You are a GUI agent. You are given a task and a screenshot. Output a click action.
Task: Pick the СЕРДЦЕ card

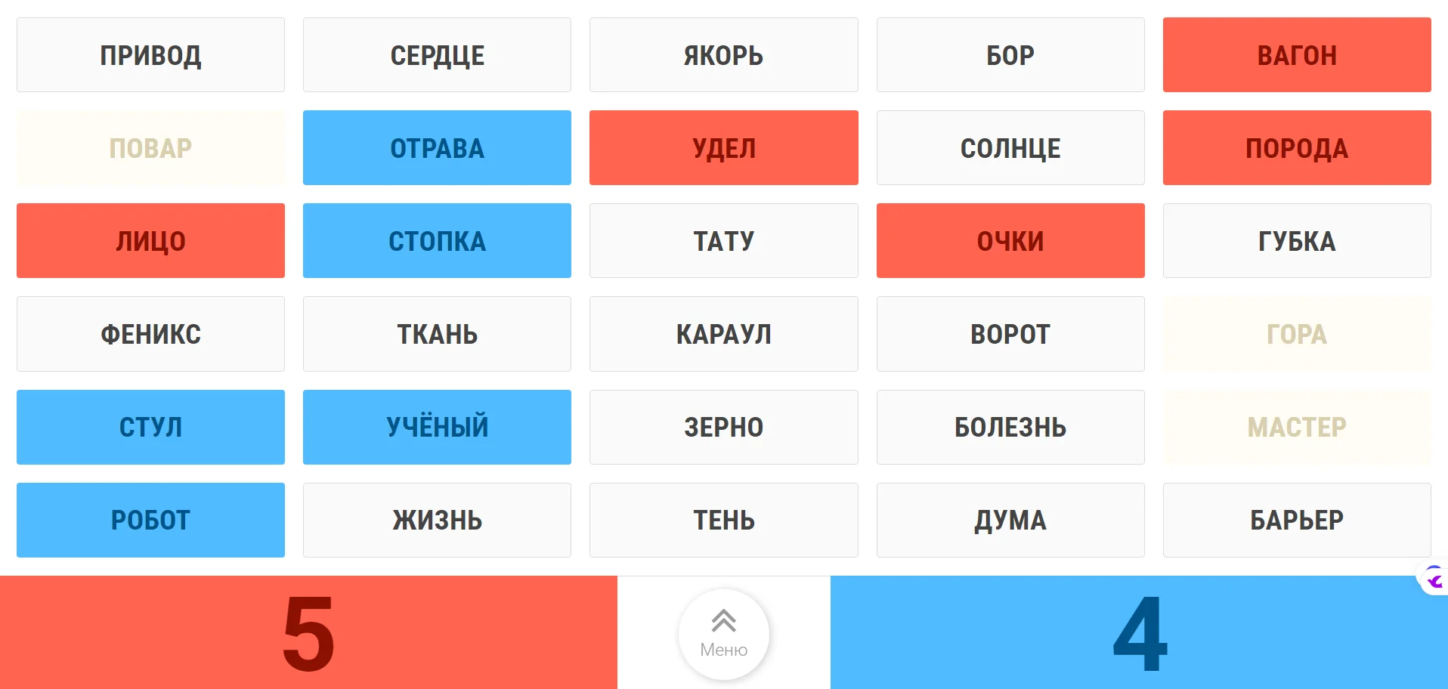[x=437, y=55]
